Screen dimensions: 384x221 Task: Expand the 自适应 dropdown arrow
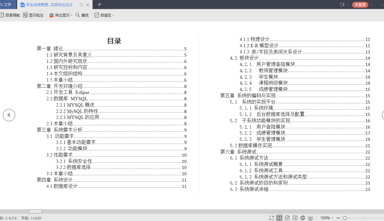pyautogui.click(x=113, y=15)
